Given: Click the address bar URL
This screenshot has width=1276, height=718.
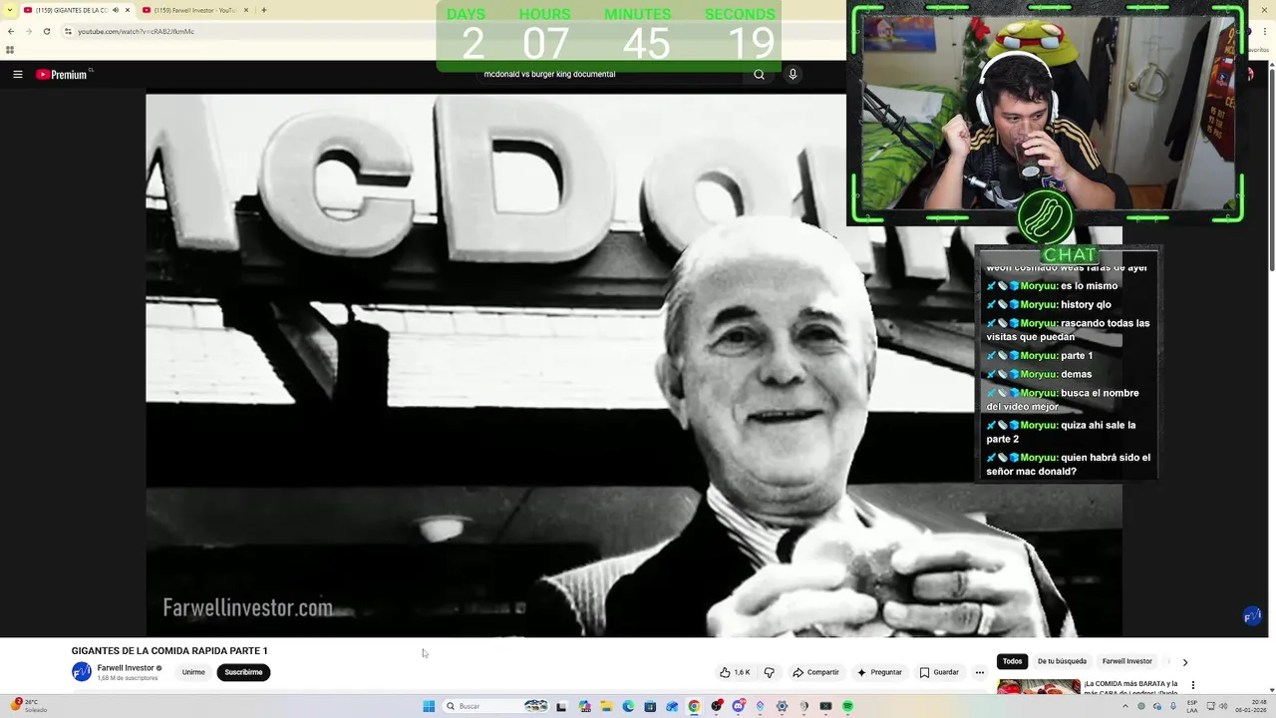Looking at the screenshot, I should tap(136, 31).
